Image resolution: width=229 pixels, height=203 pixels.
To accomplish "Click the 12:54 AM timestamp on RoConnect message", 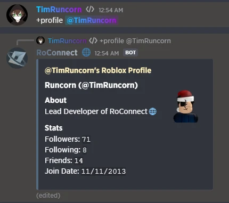I will coord(107,53).
